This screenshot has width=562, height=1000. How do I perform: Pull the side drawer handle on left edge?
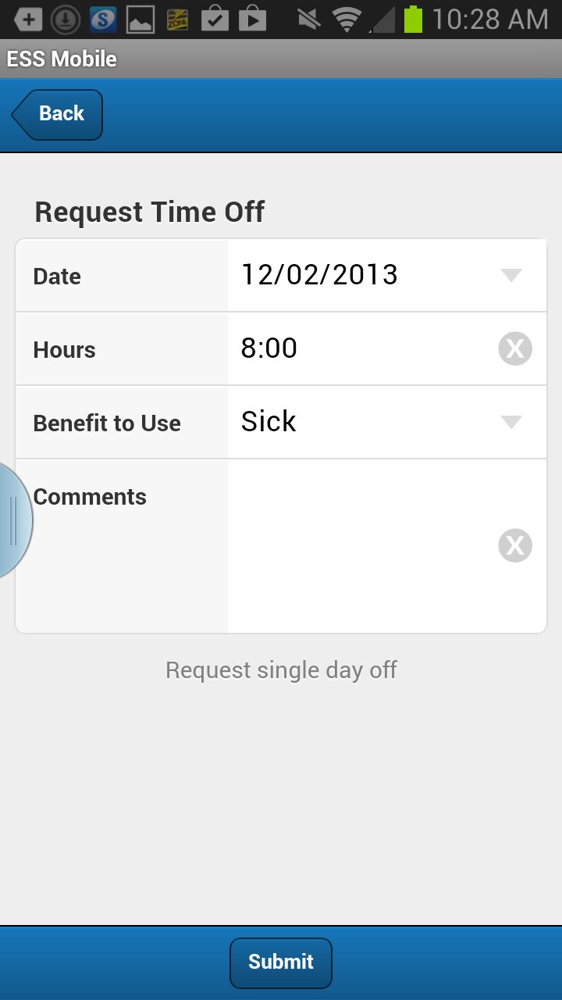point(12,520)
